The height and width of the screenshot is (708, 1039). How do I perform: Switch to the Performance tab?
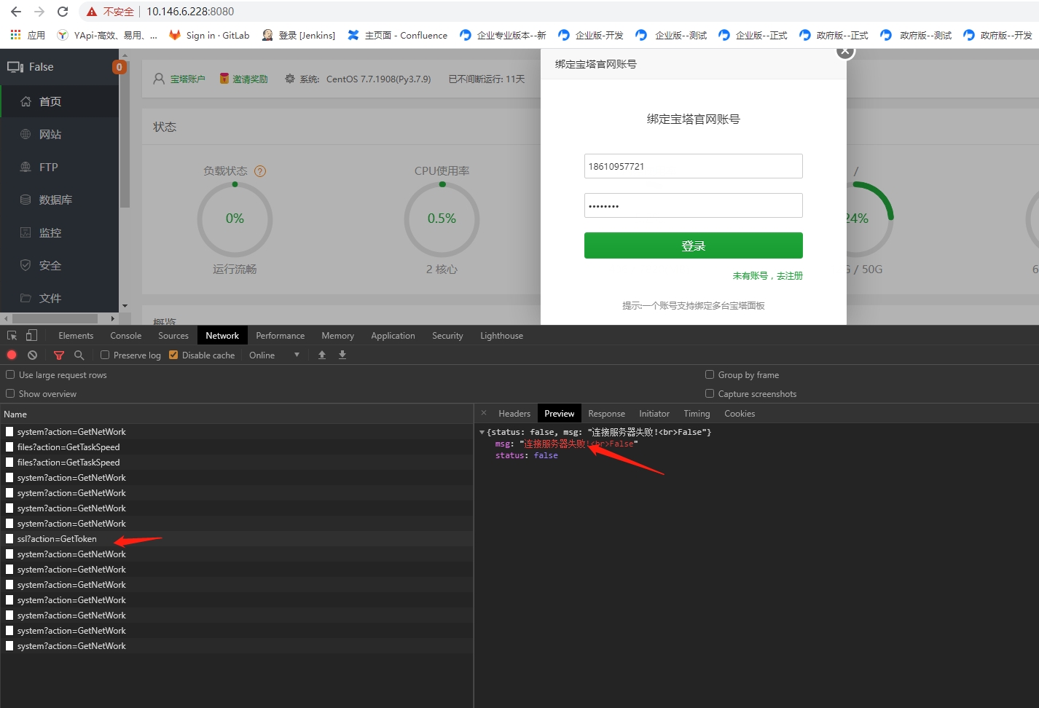point(281,335)
